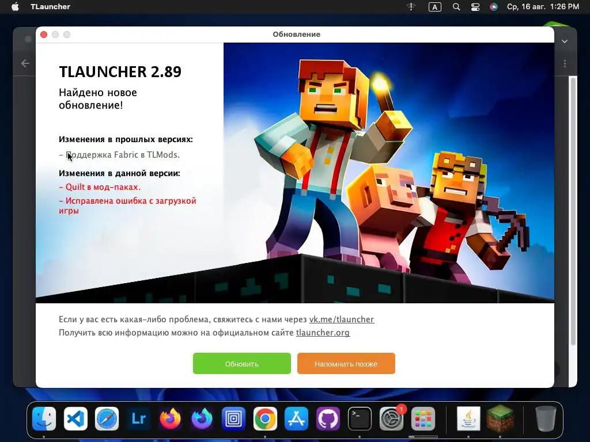
Task: Open the vk.me/tlauncher link
Action: (341, 319)
